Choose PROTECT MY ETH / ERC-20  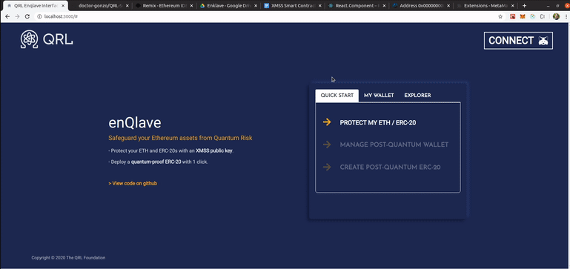coord(378,122)
